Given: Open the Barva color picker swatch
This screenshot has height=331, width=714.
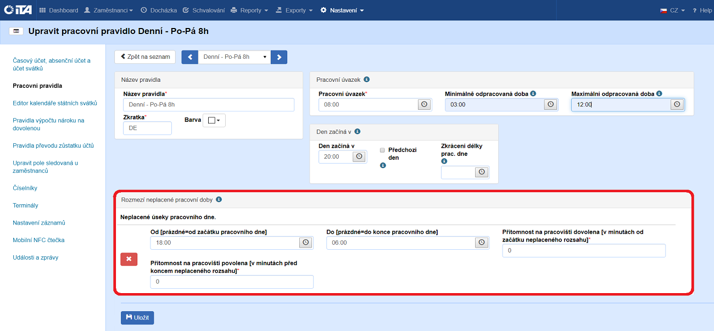Looking at the screenshot, I should (214, 120).
